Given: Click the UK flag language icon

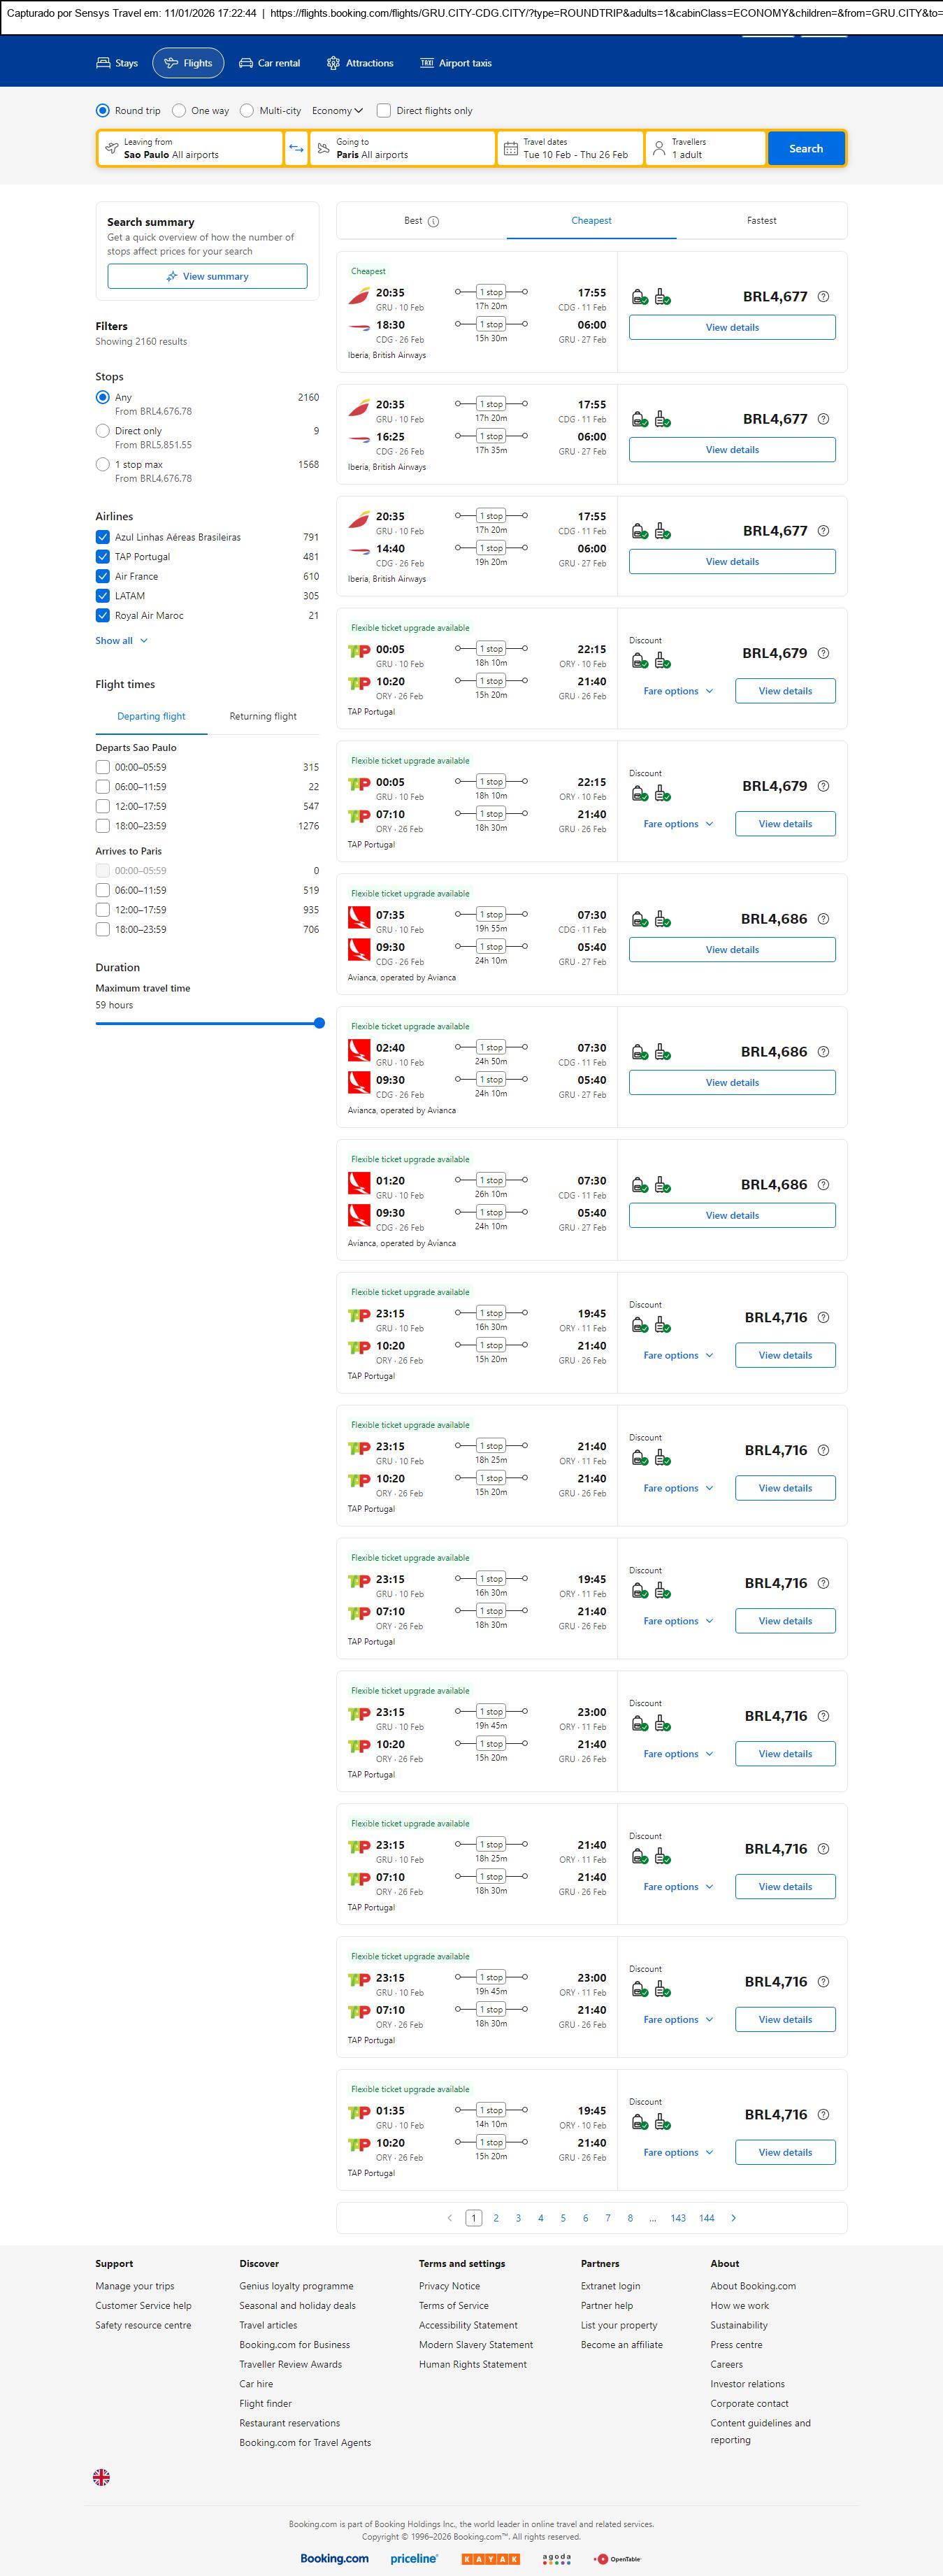Looking at the screenshot, I should tap(101, 2476).
